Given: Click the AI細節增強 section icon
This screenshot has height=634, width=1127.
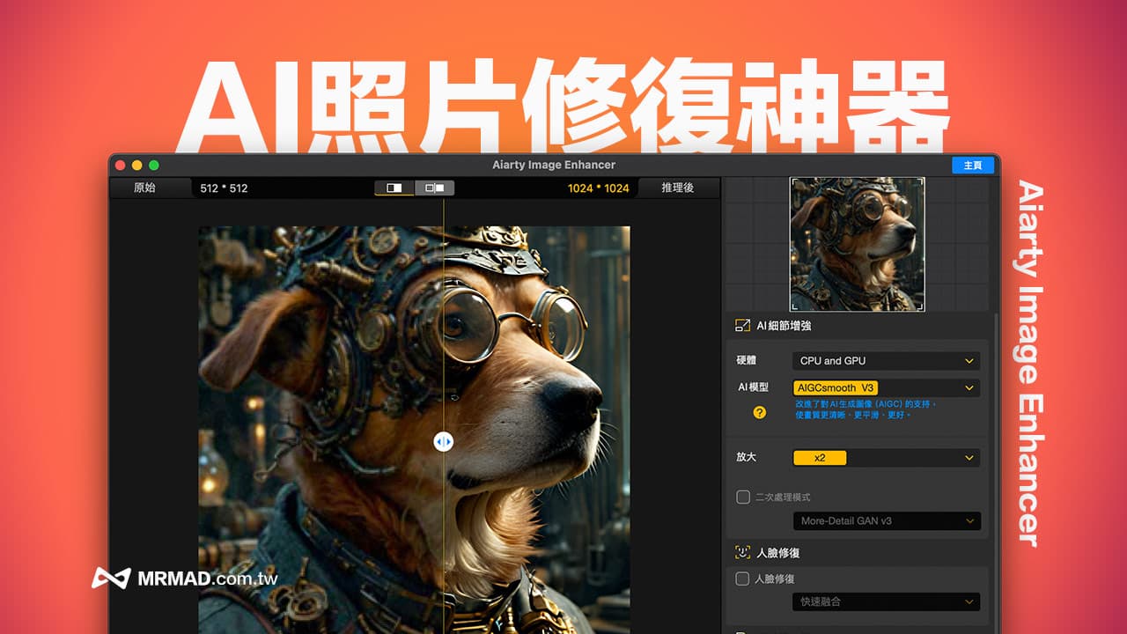Looking at the screenshot, I should (x=742, y=326).
